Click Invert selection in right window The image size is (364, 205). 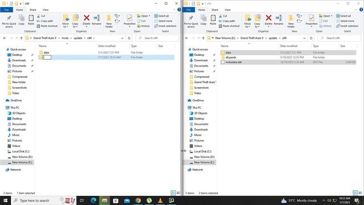pos(348,26)
